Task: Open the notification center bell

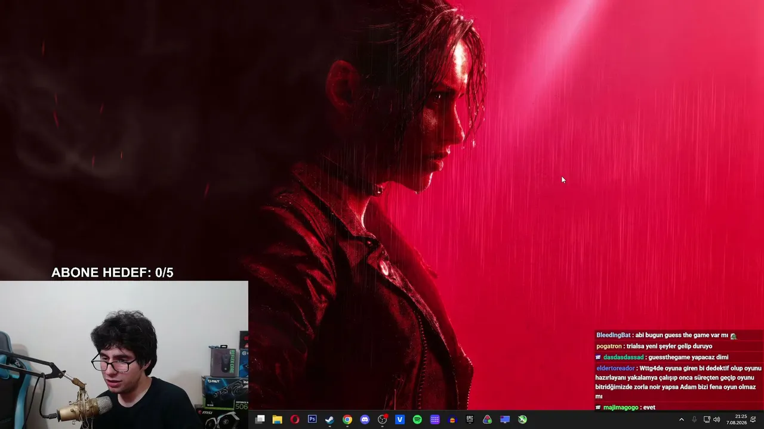Action: 754,419
